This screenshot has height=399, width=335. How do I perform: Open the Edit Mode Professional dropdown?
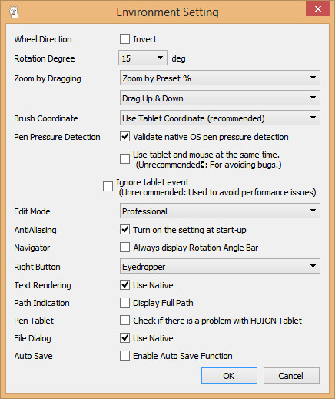click(x=220, y=211)
